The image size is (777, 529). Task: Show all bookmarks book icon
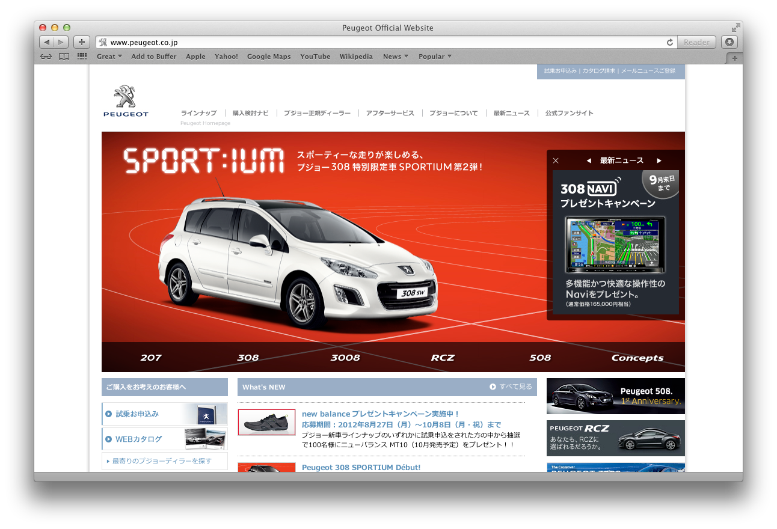tap(64, 57)
